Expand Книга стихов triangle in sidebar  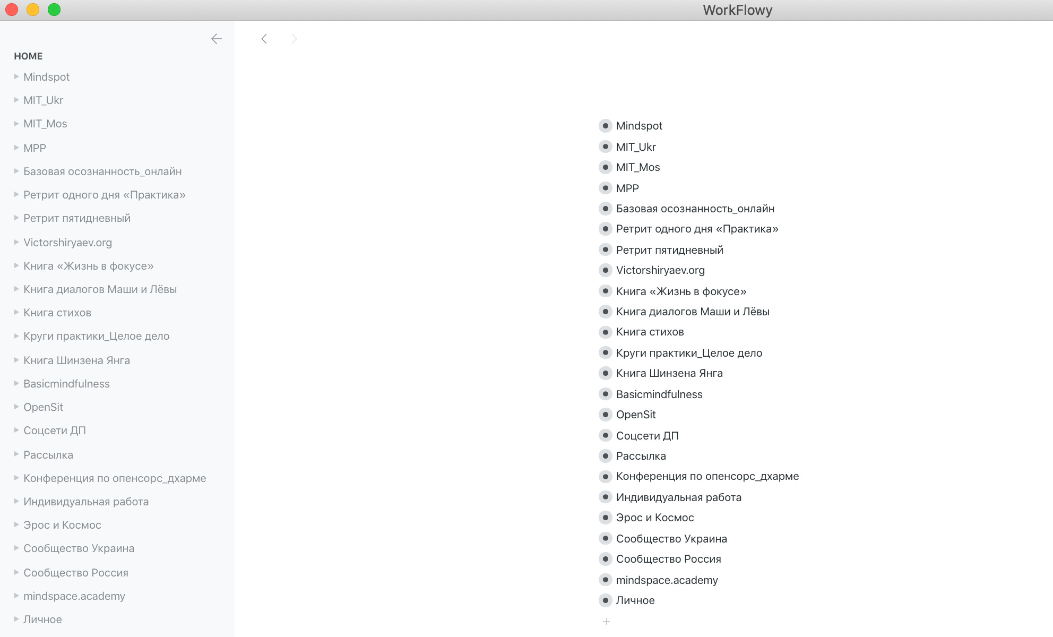tap(16, 312)
